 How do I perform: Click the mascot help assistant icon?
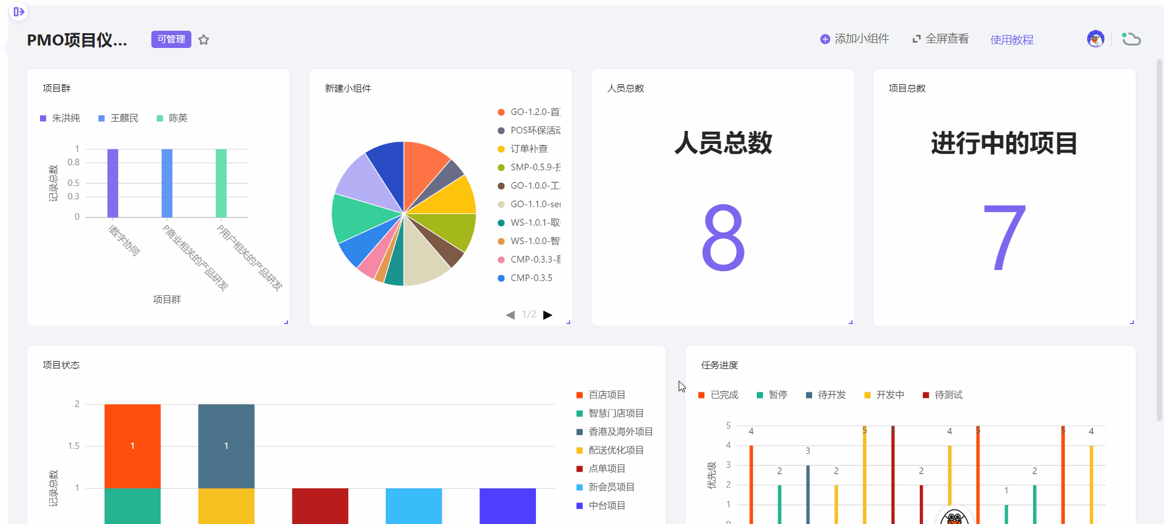954,517
